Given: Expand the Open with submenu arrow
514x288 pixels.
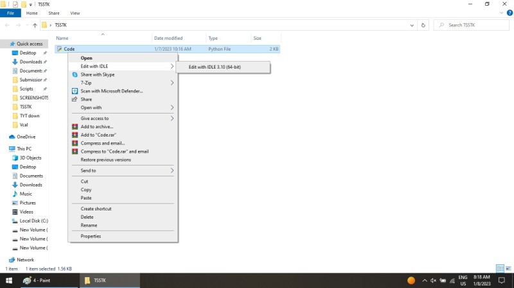Looking at the screenshot, I should 172,107.
